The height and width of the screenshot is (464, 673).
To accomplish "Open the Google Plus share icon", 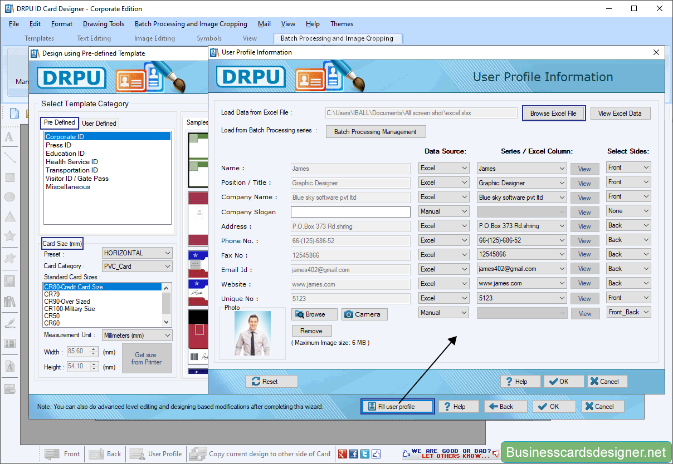I will click(x=343, y=453).
